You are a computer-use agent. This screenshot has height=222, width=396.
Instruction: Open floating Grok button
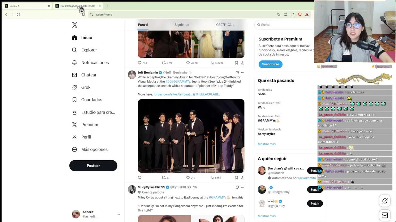point(385,201)
